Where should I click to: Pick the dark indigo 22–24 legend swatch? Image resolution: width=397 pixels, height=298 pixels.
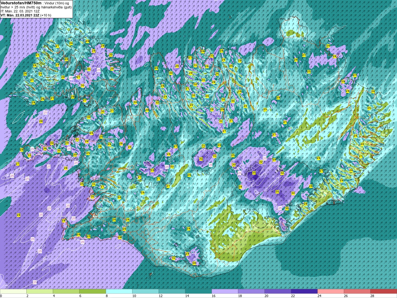pos(304,291)
